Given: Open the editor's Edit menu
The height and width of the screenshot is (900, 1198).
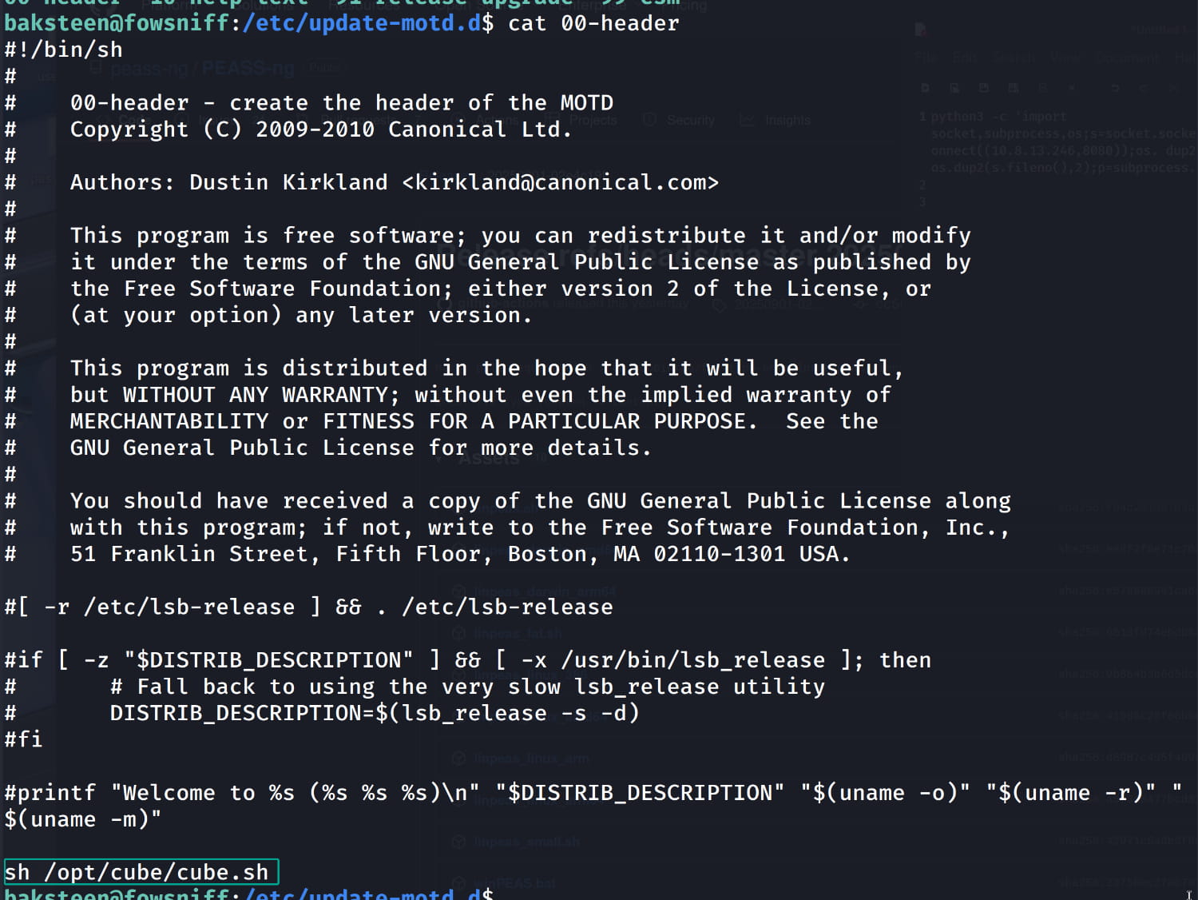Looking at the screenshot, I should click(x=964, y=58).
